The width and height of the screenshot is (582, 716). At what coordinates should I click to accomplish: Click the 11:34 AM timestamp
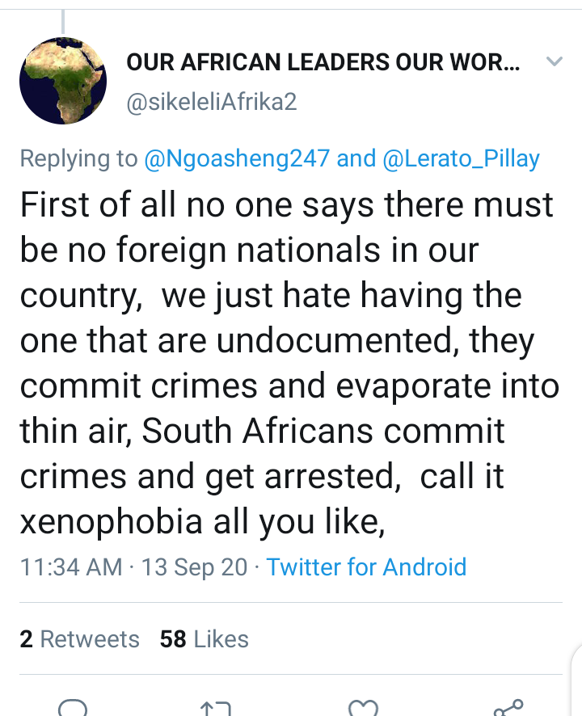point(71,567)
